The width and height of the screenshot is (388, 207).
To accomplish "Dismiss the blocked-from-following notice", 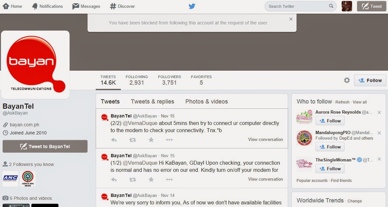I will pos(291,19).
